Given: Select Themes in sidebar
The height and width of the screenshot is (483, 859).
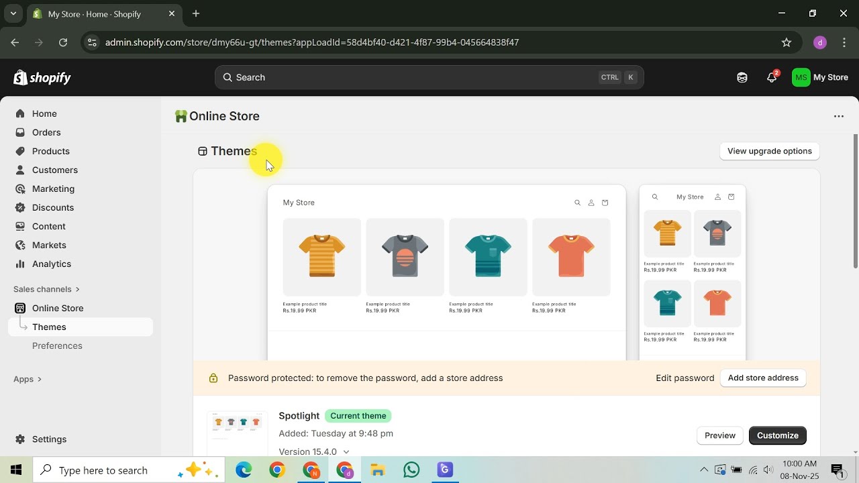Looking at the screenshot, I should click(81, 327).
